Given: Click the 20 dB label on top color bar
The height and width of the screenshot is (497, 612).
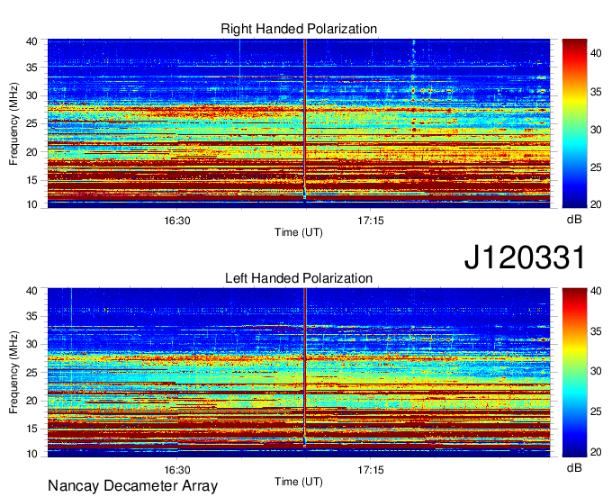Looking at the screenshot, I should click(x=596, y=204).
